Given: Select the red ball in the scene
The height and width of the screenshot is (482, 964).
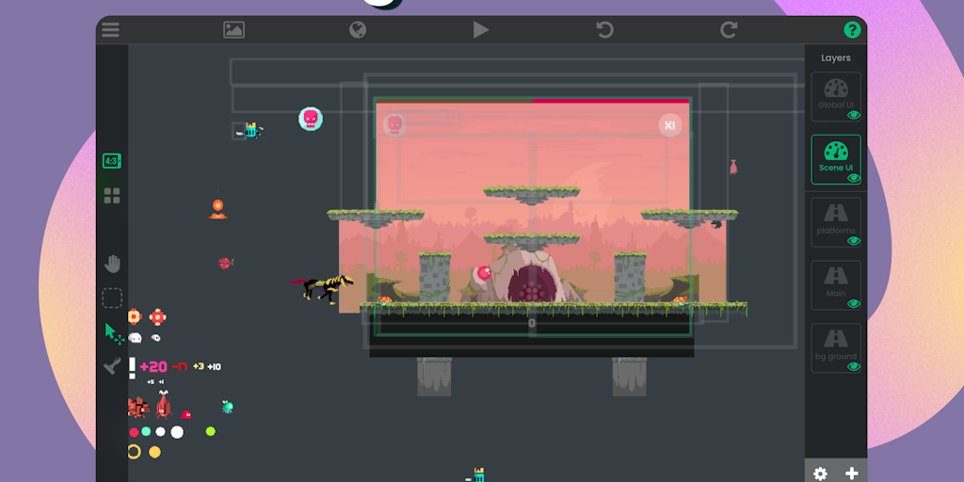Looking at the screenshot, I should click(485, 273).
